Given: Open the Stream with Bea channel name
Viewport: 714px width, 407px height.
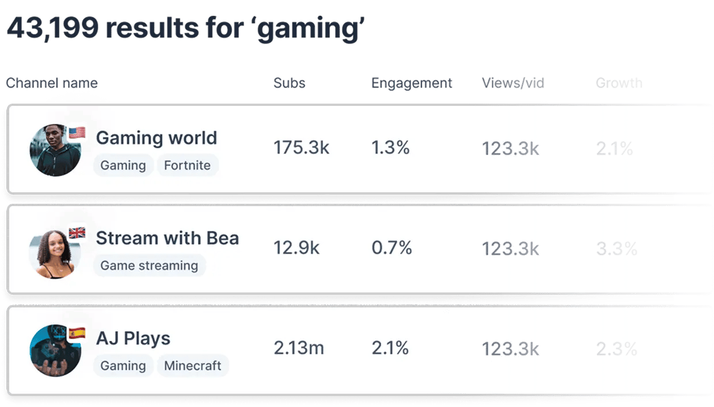Looking at the screenshot, I should (167, 238).
